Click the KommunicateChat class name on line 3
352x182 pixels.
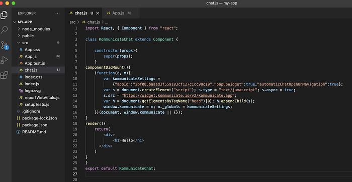coord(116,40)
